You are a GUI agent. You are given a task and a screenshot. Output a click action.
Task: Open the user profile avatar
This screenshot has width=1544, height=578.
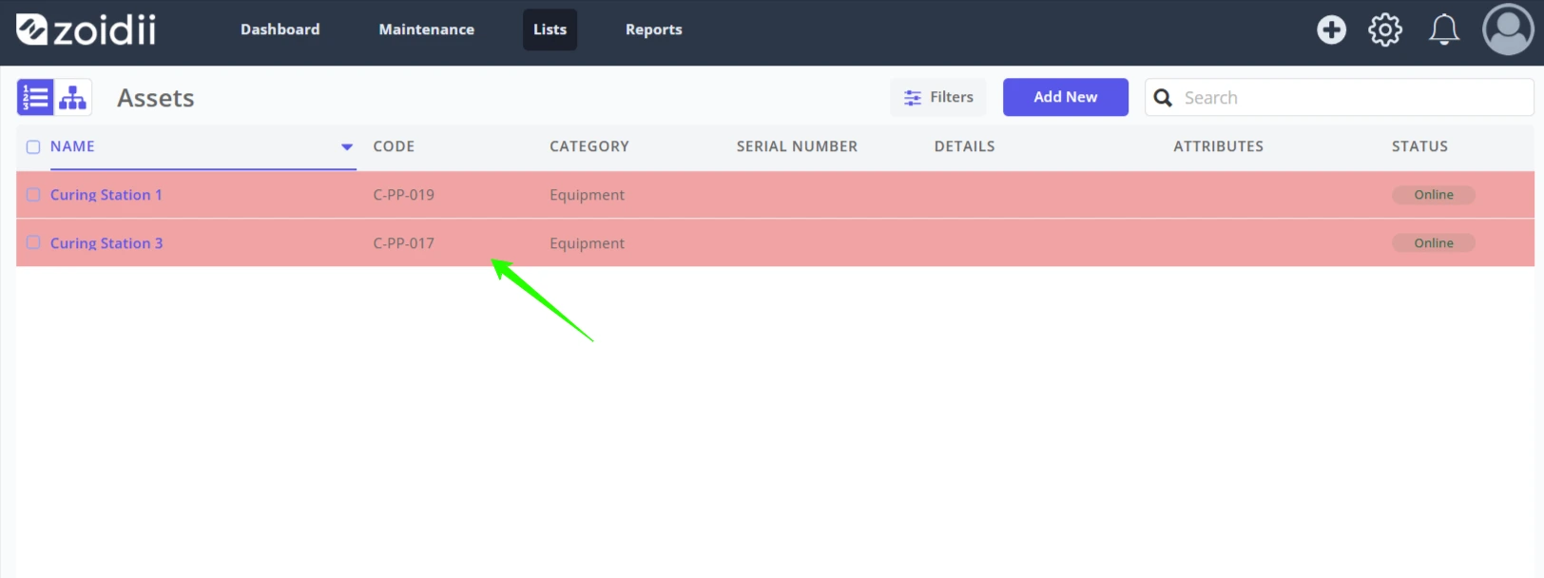point(1508,29)
